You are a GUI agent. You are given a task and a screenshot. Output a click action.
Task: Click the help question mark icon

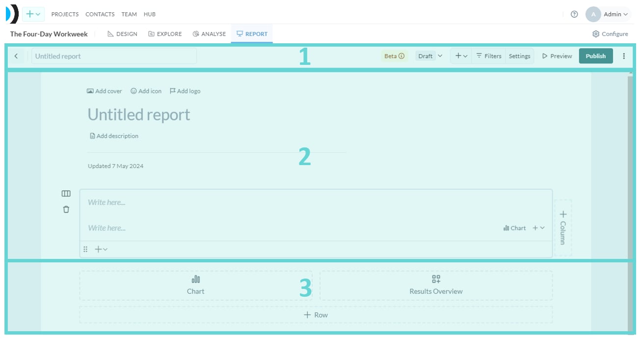coord(574,14)
